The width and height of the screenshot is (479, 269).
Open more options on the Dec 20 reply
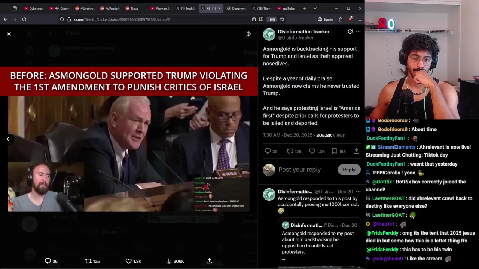pos(358,191)
